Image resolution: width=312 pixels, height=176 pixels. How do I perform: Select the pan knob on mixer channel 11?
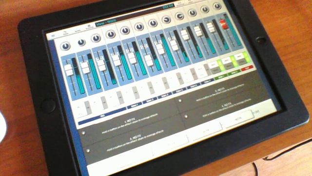pos(205,9)
